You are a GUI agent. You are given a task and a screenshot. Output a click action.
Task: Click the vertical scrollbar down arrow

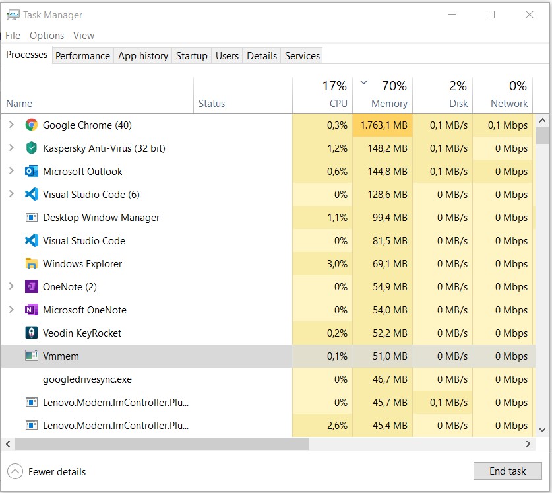coord(543,430)
